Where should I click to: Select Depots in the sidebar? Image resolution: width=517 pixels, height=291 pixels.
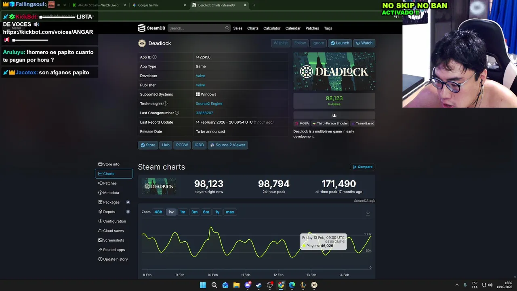(x=114, y=212)
